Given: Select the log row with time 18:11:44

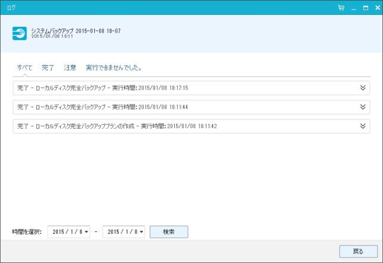Looking at the screenshot, I should coord(191,107).
